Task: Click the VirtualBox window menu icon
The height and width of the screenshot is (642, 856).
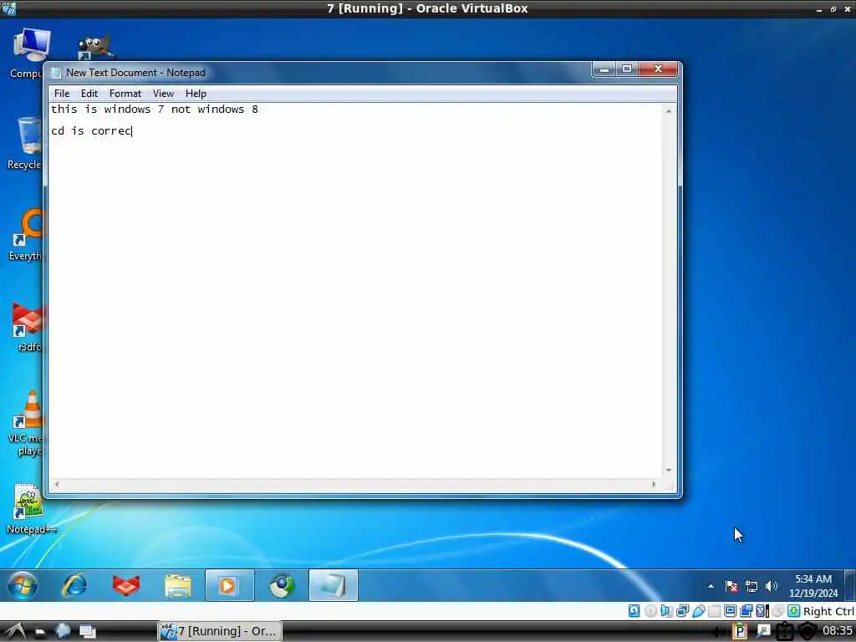Action: coord(8,8)
